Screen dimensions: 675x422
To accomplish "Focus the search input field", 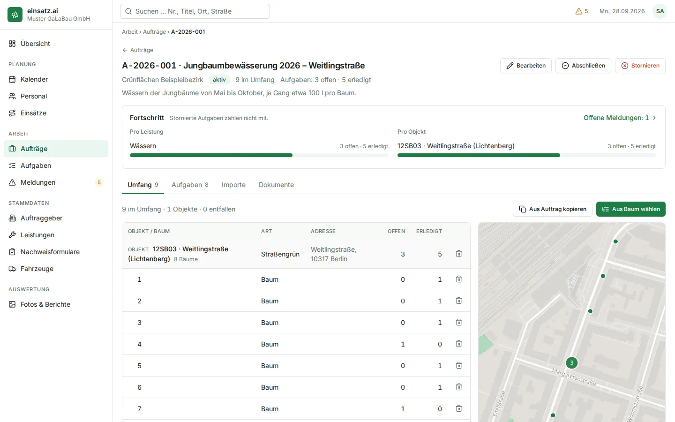I will [195, 11].
